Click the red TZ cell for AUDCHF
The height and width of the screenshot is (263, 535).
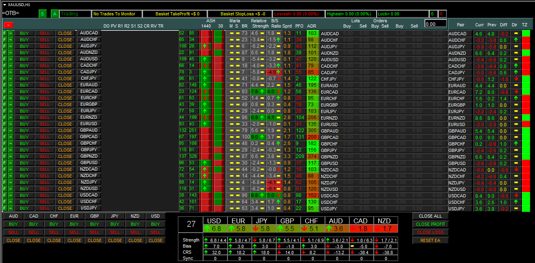(526, 40)
